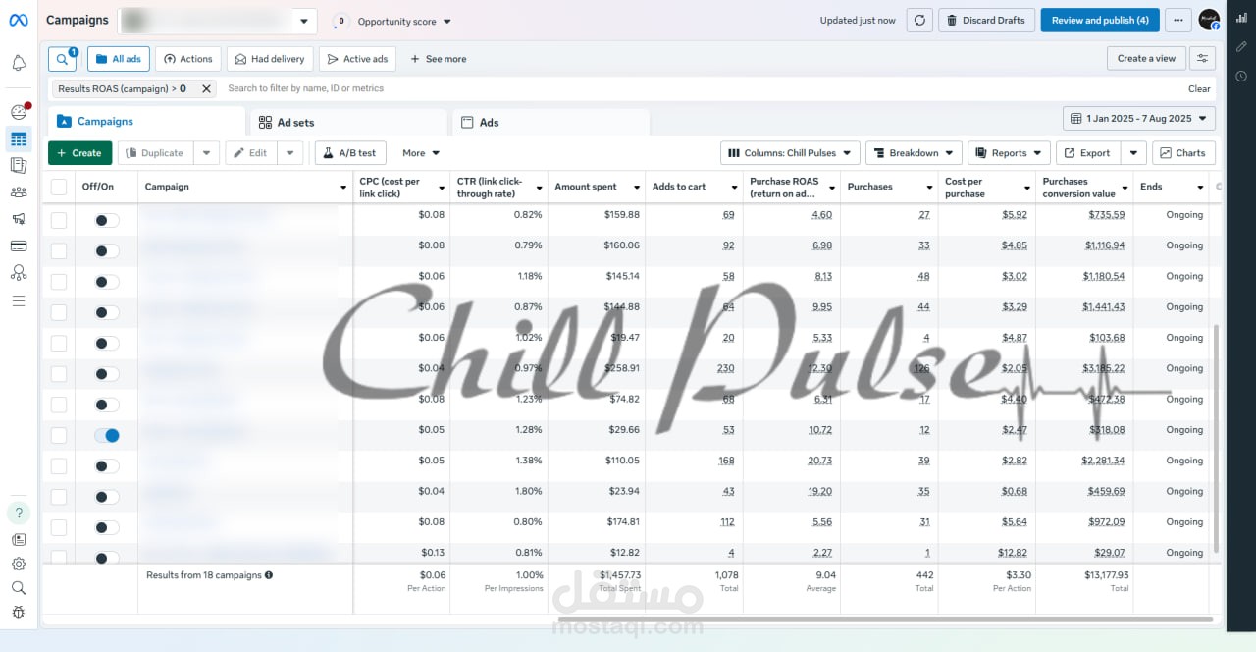Open the right panel charts icon

click(1241, 17)
